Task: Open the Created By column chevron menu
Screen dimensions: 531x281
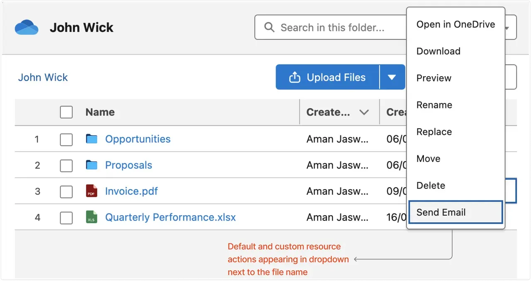Action: click(x=364, y=112)
